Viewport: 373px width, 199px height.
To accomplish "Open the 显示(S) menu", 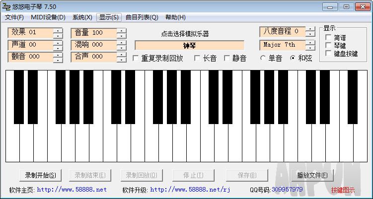I will click(109, 17).
